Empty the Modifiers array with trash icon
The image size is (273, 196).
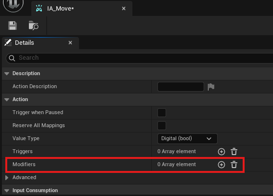(x=234, y=165)
